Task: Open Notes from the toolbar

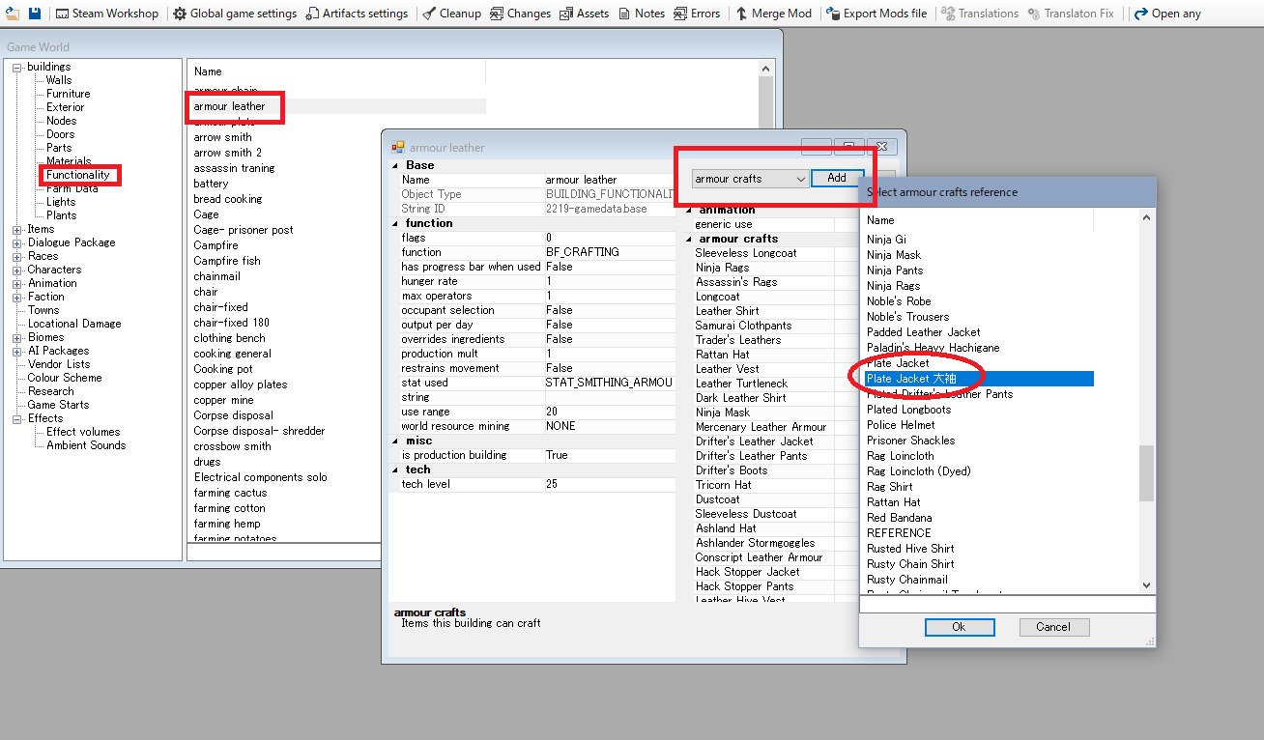Action: pyautogui.click(x=641, y=14)
